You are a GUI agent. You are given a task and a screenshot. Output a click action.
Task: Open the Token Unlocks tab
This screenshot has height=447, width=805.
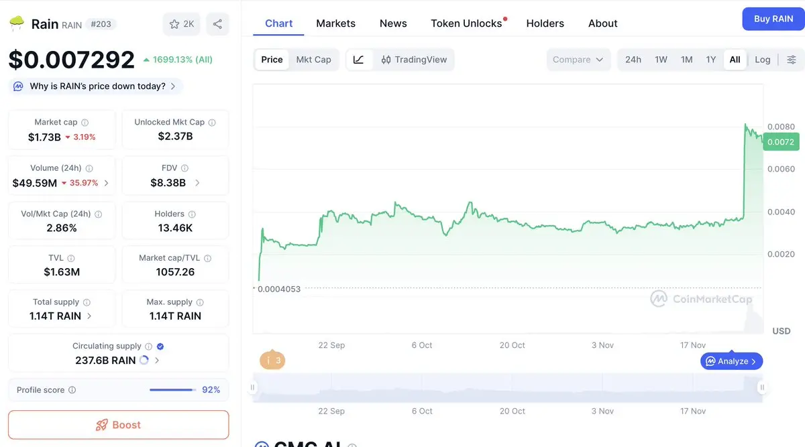[466, 23]
